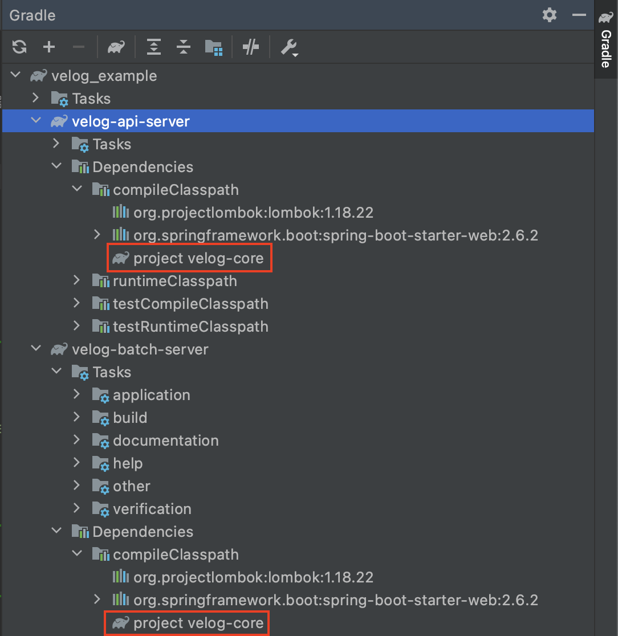Reload all Gradle projects icon
Image resolution: width=618 pixels, height=636 pixels.
pos(19,47)
